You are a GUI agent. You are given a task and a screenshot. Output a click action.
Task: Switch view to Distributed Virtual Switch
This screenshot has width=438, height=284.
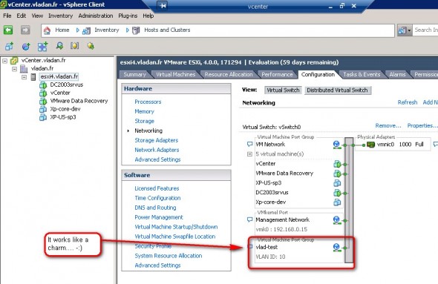(338, 90)
